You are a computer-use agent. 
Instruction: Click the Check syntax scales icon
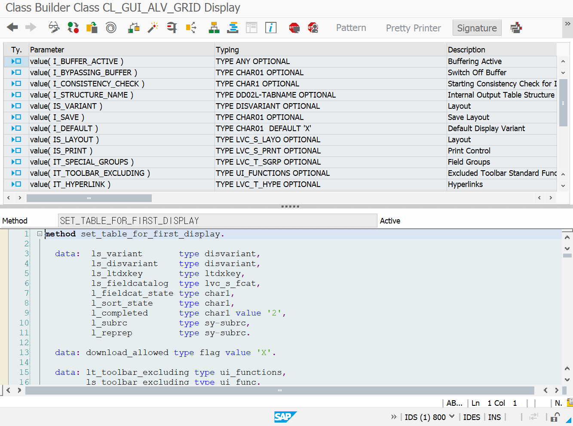pyautogui.click(x=134, y=28)
